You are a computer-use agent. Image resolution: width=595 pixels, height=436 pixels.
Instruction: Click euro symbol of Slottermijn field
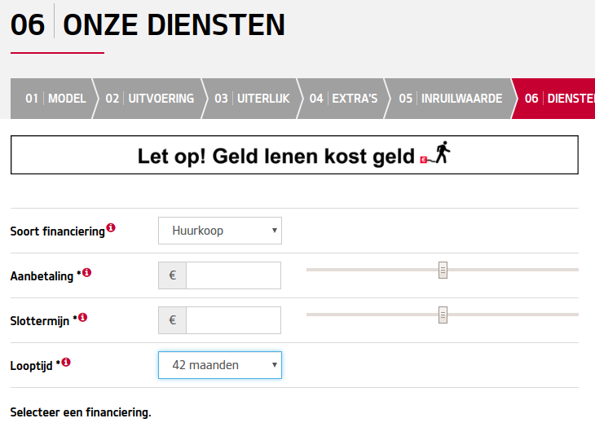(x=172, y=320)
